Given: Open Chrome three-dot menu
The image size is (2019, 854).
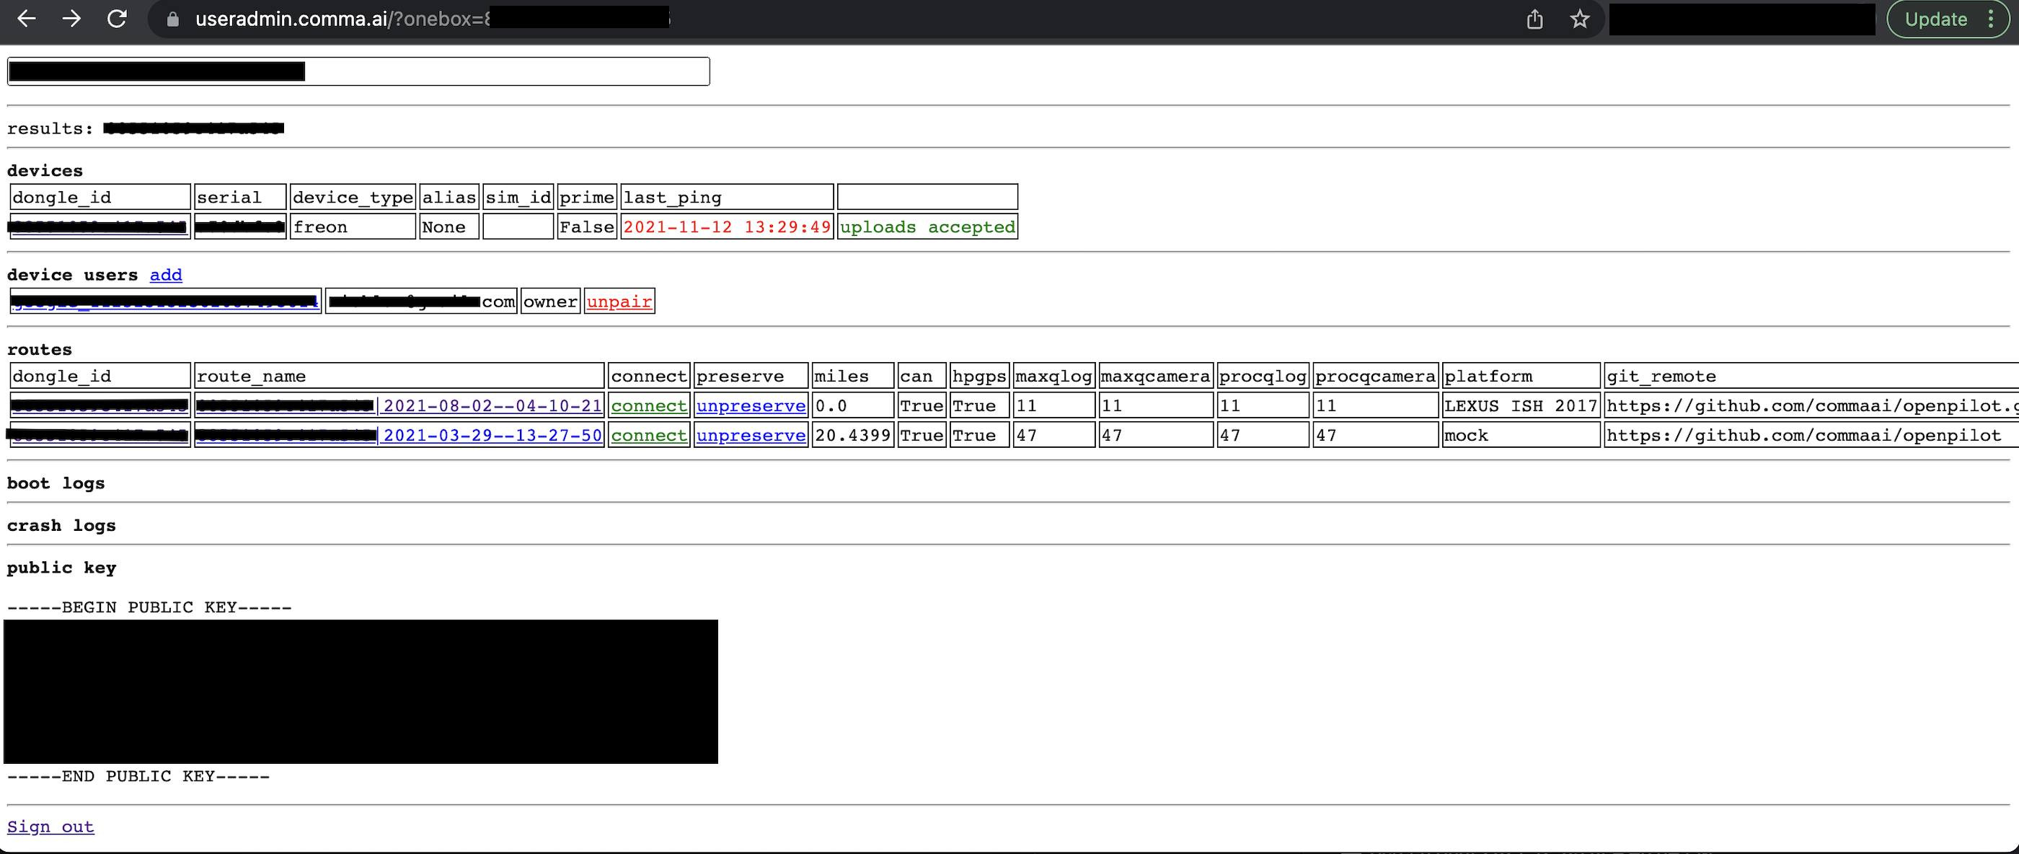Looking at the screenshot, I should click(1991, 19).
